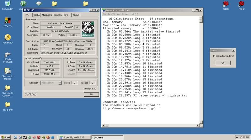Launch the red-white round quick launch icon
This screenshot has width=251, height=140.
pyautogui.click(x=34, y=137)
